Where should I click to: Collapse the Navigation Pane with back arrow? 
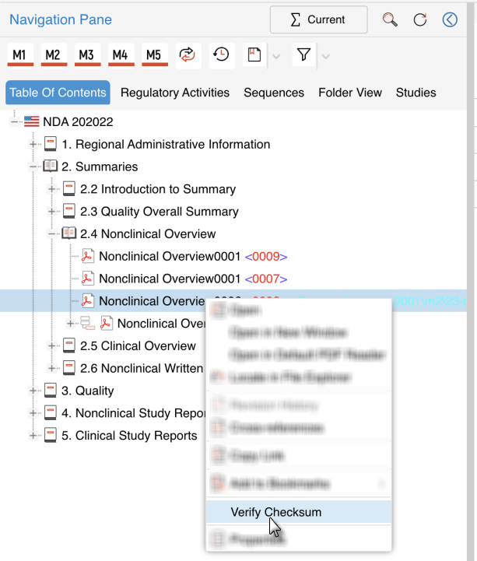click(450, 20)
